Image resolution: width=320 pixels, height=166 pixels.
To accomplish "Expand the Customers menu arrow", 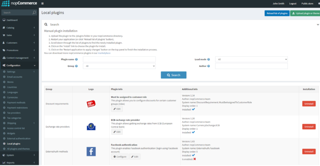I will pyautogui.click(x=34, y=43).
